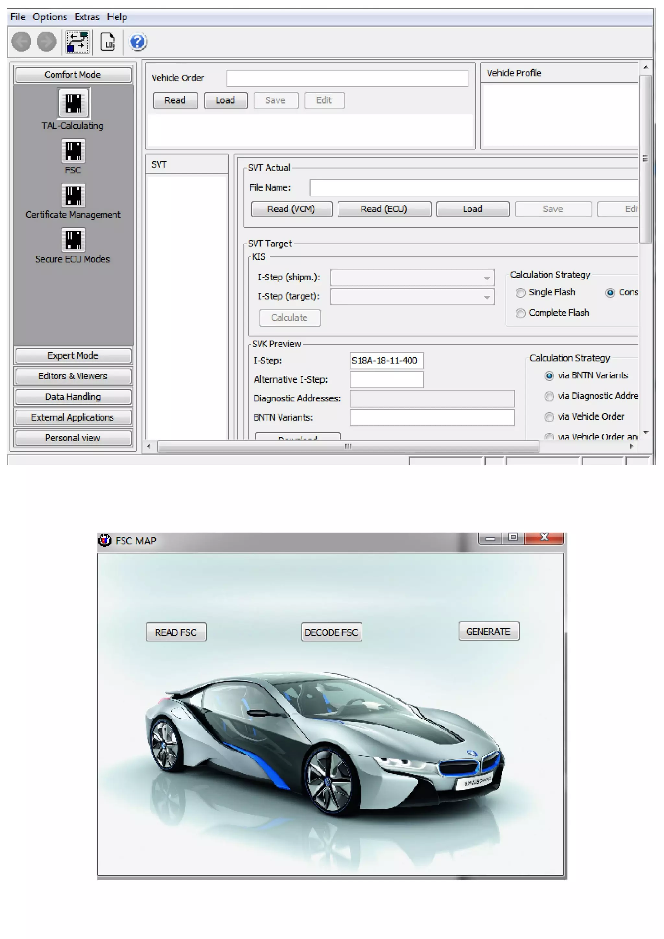The height and width of the screenshot is (939, 664).
Task: Open the FSC module icon
Action: click(x=74, y=151)
